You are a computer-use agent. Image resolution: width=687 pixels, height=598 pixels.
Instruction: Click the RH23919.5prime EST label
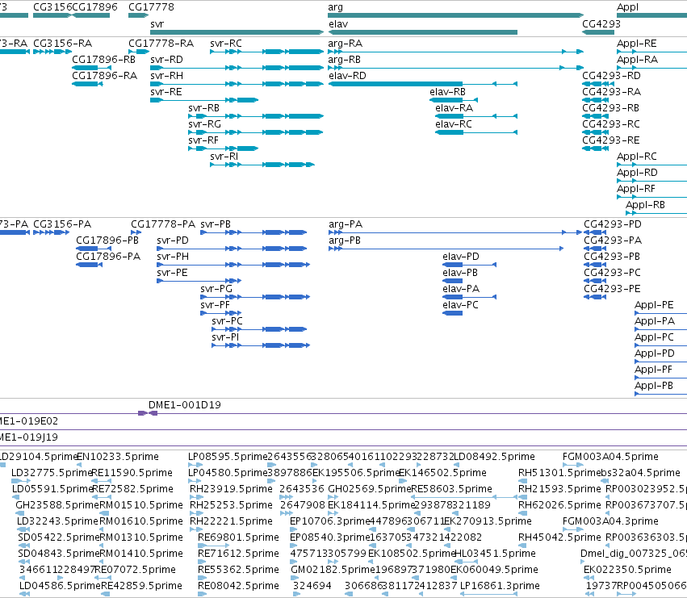tap(231, 488)
